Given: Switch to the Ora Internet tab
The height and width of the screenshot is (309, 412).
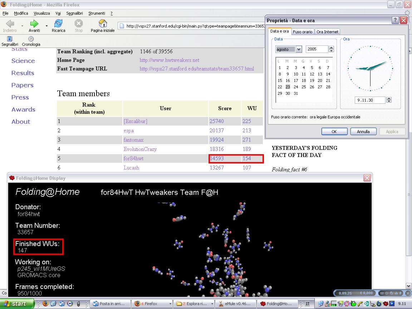Looking at the screenshot, I should [x=327, y=32].
